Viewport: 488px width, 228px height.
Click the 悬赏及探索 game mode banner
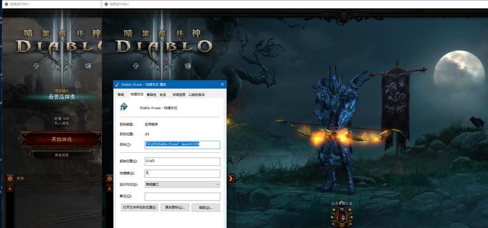[61, 97]
